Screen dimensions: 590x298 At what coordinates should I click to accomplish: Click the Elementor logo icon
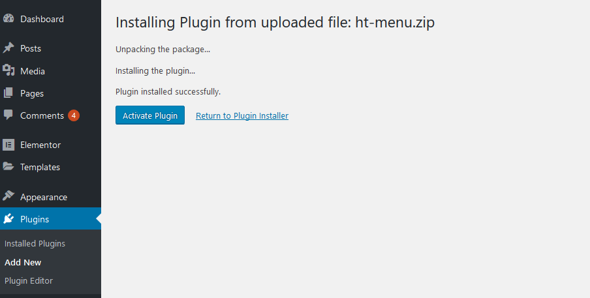click(x=8, y=145)
